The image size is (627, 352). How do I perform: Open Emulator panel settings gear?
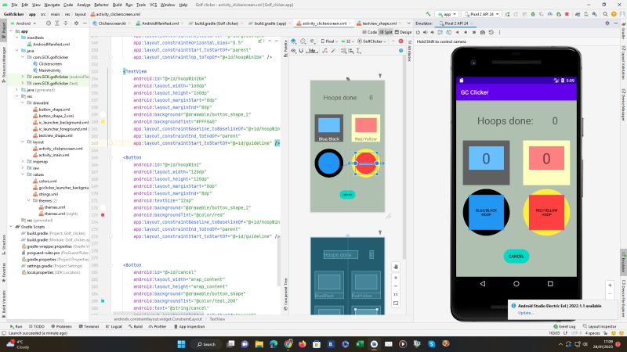[607, 23]
